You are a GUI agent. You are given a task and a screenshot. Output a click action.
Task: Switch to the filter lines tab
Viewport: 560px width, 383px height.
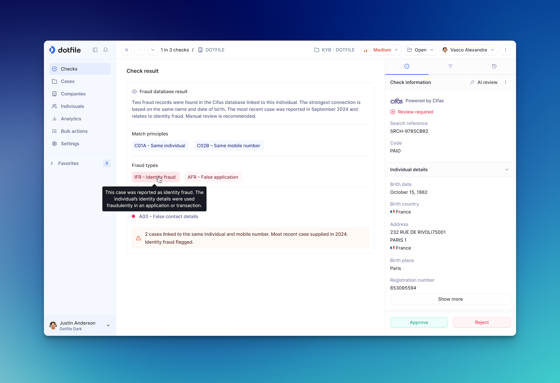[x=450, y=66]
